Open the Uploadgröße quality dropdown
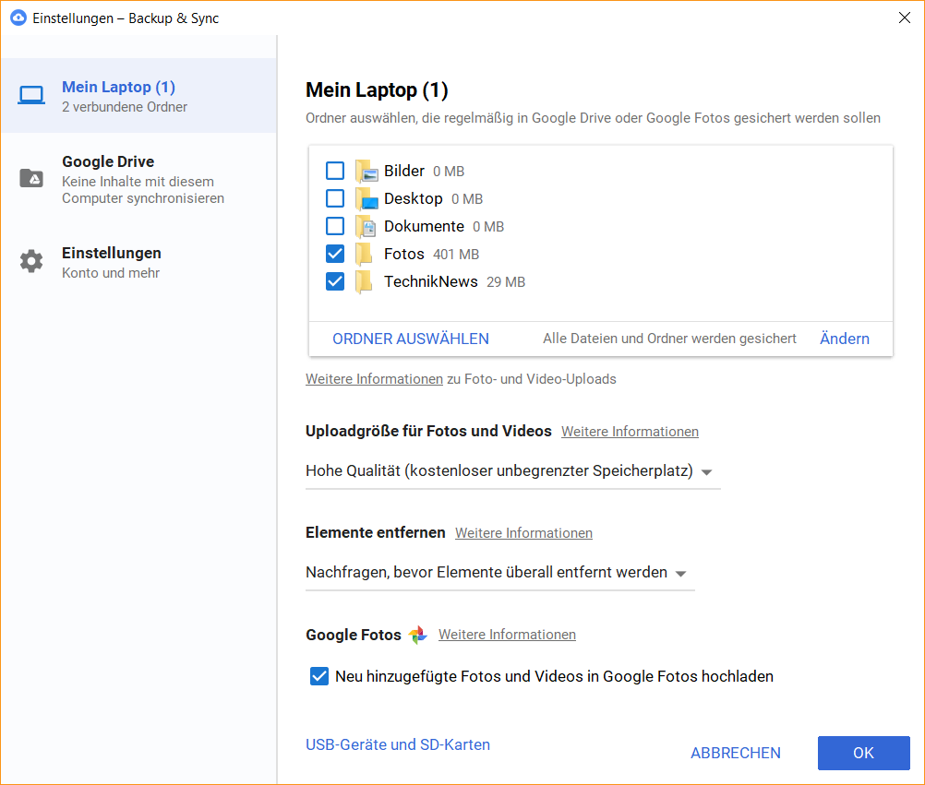The width and height of the screenshot is (925, 785). [512, 471]
